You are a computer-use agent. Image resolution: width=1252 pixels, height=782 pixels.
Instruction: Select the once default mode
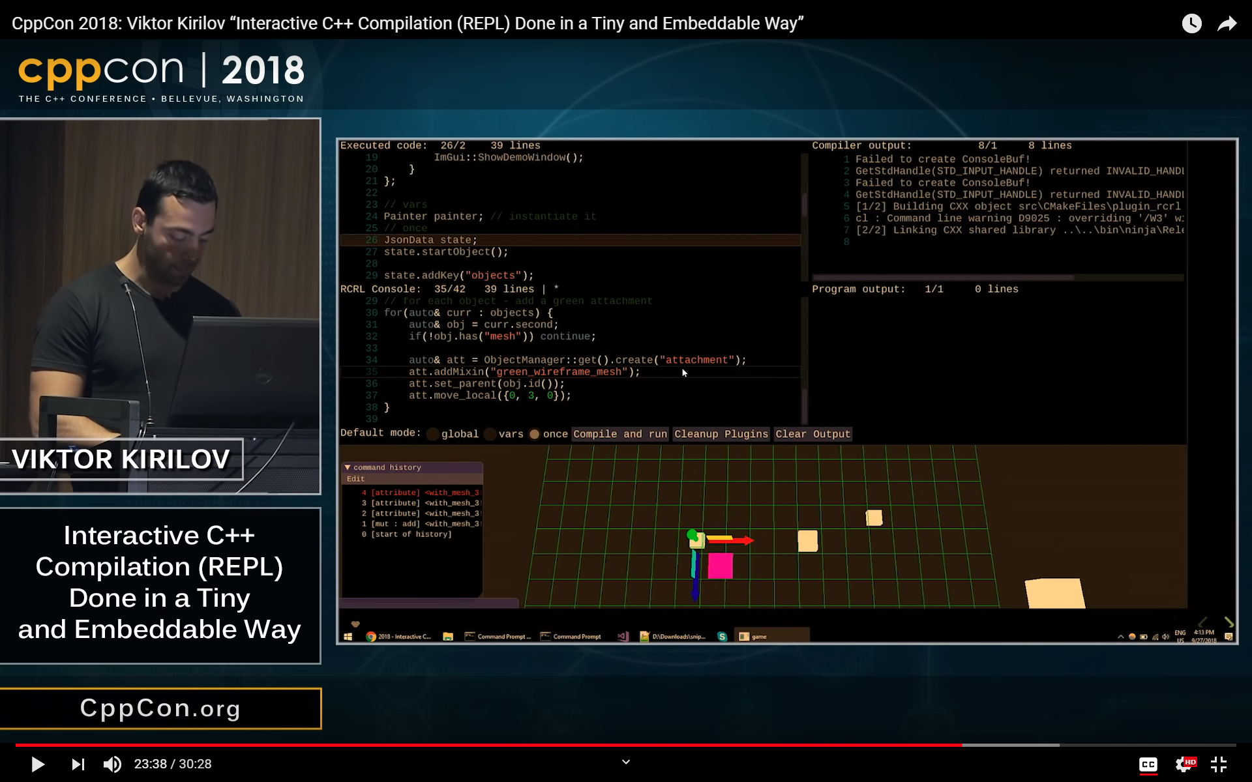[x=535, y=435]
